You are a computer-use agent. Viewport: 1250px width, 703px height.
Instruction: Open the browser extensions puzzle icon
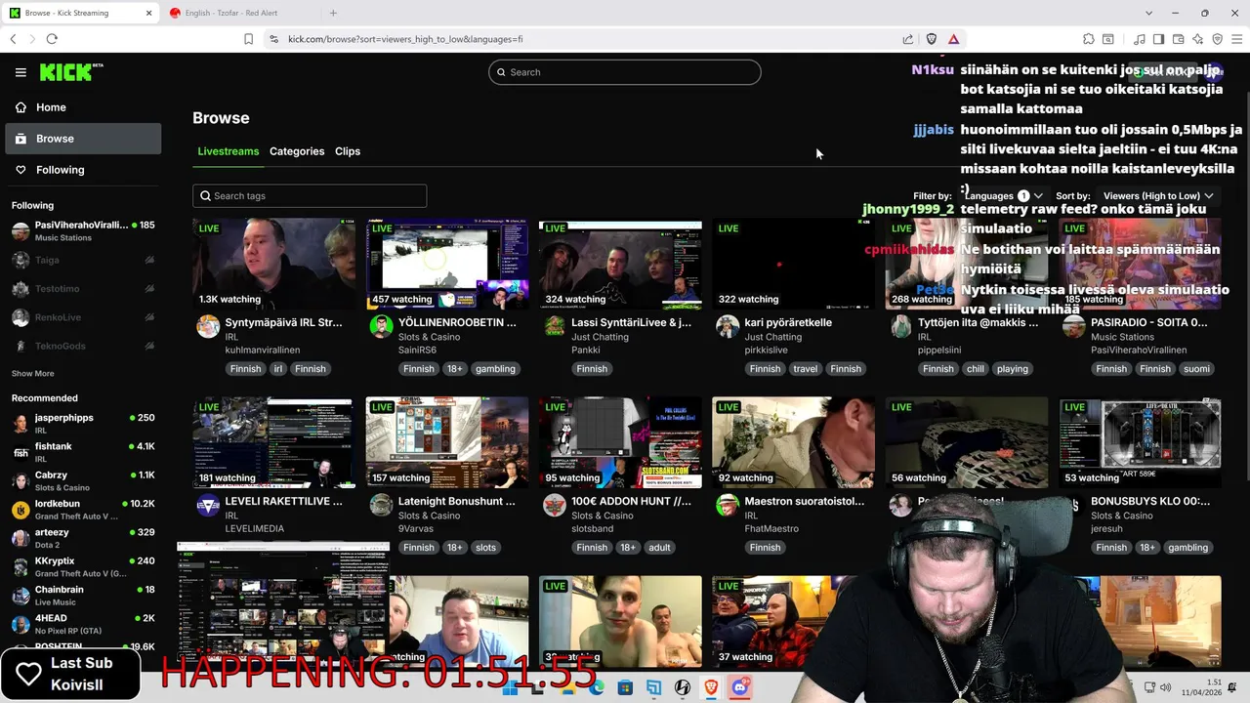(x=1089, y=39)
